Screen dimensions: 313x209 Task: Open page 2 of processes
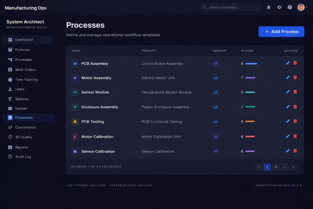[276, 167]
